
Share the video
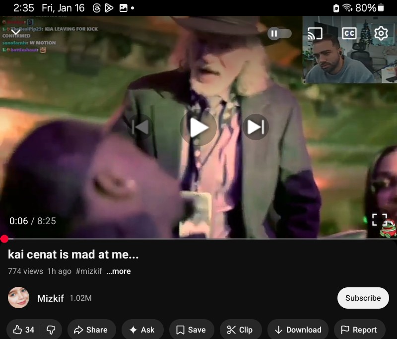91,330
